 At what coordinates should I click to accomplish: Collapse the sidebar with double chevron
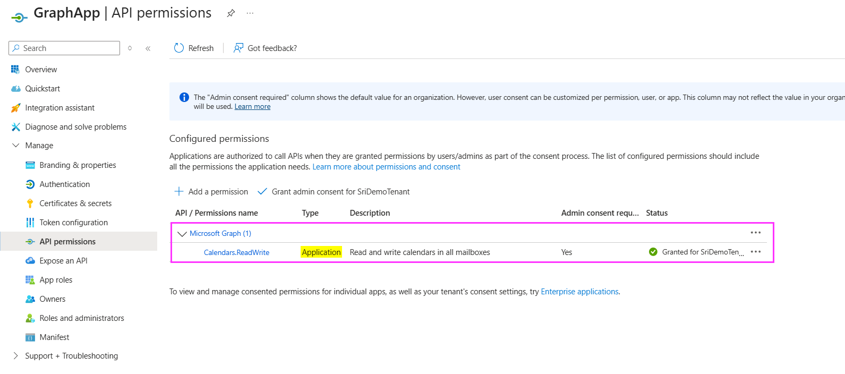point(148,48)
